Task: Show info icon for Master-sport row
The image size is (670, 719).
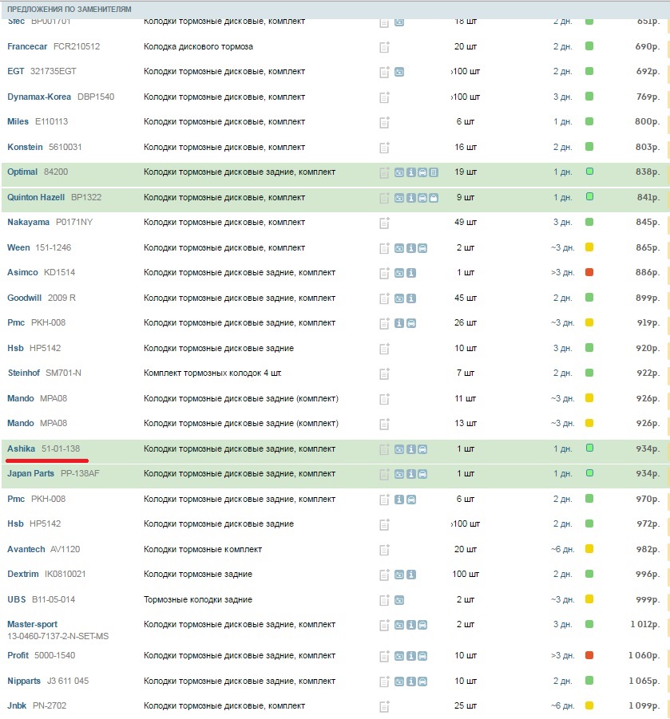Action: [x=411, y=625]
